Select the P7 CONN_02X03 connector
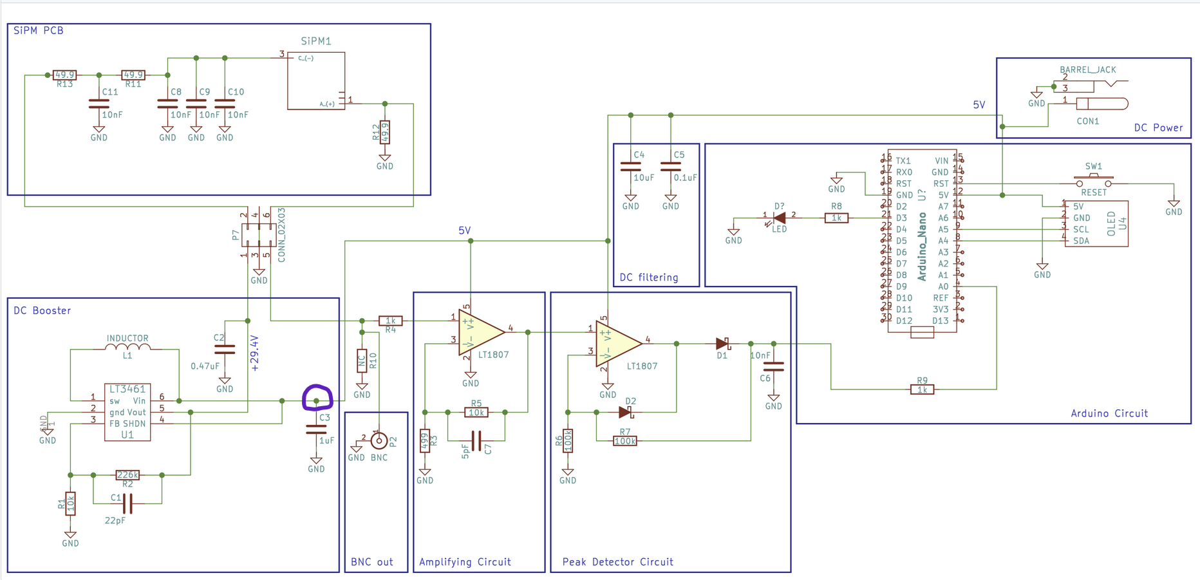The image size is (1200, 580). pos(259,235)
